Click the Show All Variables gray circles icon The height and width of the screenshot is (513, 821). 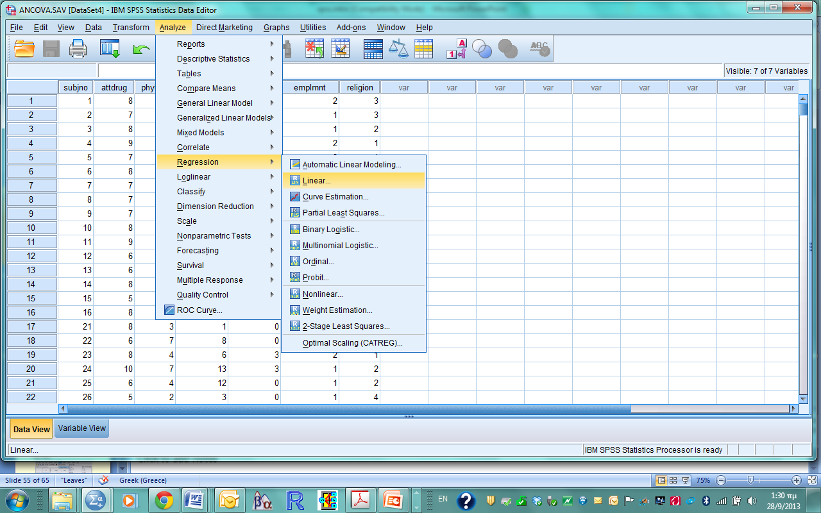coord(507,49)
